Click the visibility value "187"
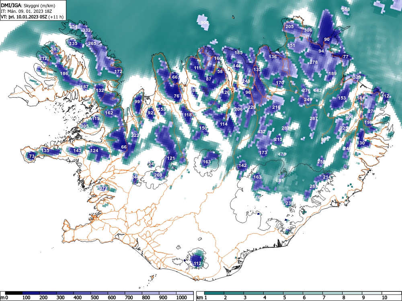This screenshot has width=402, height=301. 84,87
